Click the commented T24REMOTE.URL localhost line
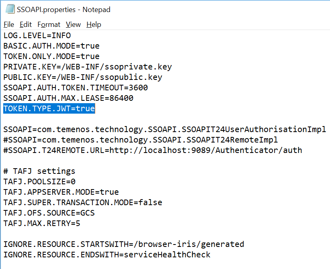 pos(152,150)
